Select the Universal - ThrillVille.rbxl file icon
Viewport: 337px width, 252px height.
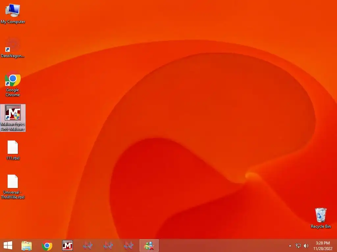click(x=13, y=187)
